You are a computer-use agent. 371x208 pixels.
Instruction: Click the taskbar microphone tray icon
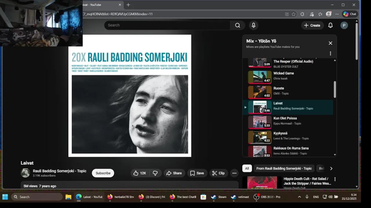click(x=307, y=197)
